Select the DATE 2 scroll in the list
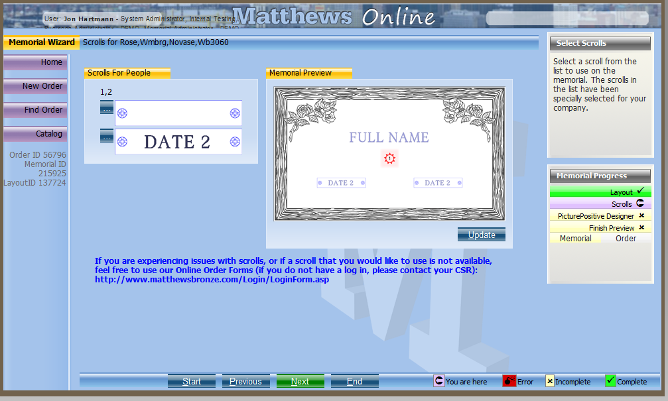Screen dimensions: 668x401 pos(178,142)
